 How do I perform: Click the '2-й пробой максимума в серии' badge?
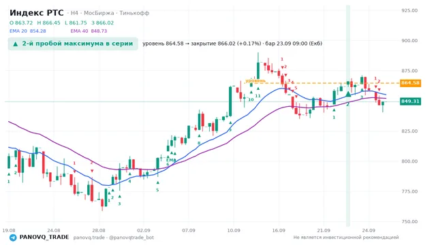coord(73,44)
